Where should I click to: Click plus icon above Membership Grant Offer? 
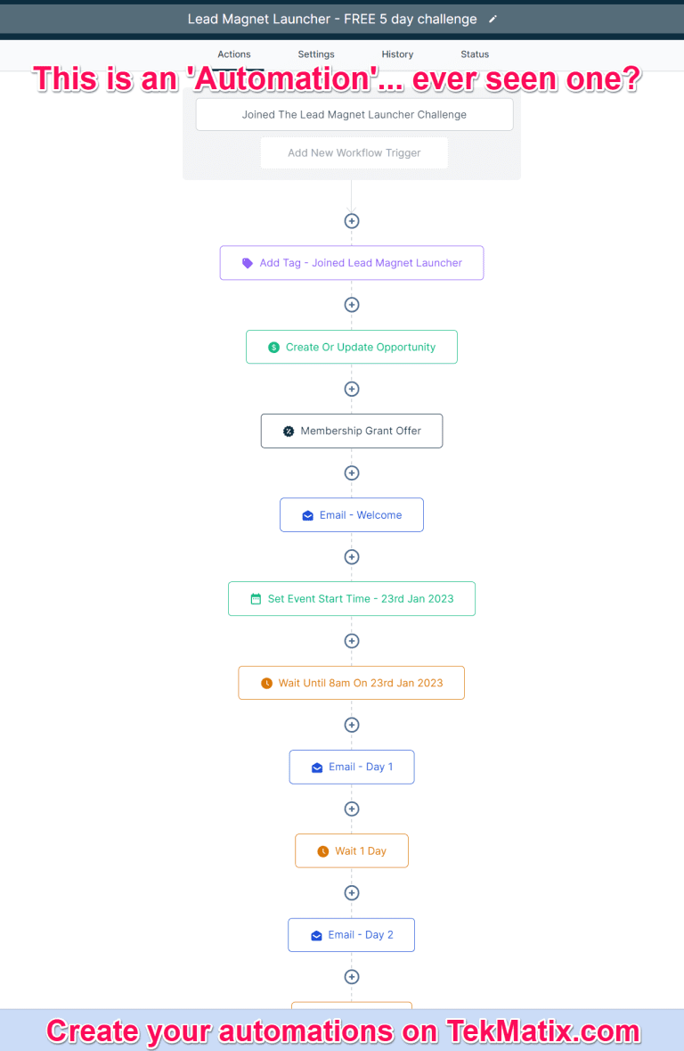[352, 389]
